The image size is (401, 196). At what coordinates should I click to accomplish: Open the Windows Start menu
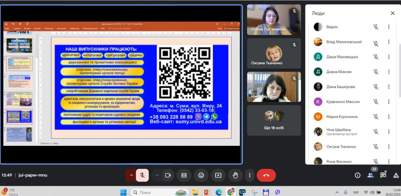pos(124,192)
